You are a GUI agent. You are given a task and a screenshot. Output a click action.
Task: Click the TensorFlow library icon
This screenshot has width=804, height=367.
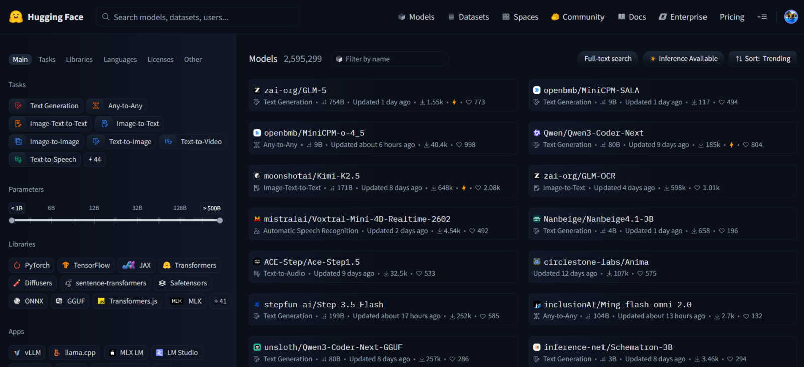(x=66, y=265)
